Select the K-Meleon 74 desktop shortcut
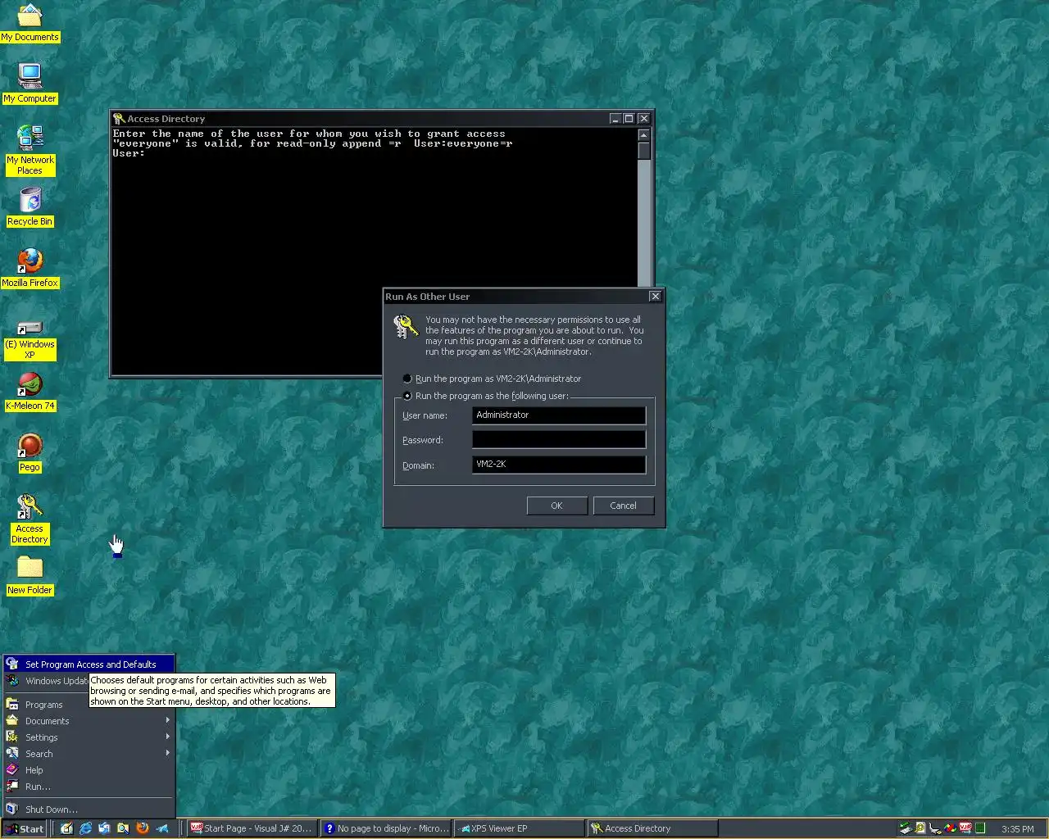This screenshot has width=1049, height=839. pyautogui.click(x=30, y=390)
